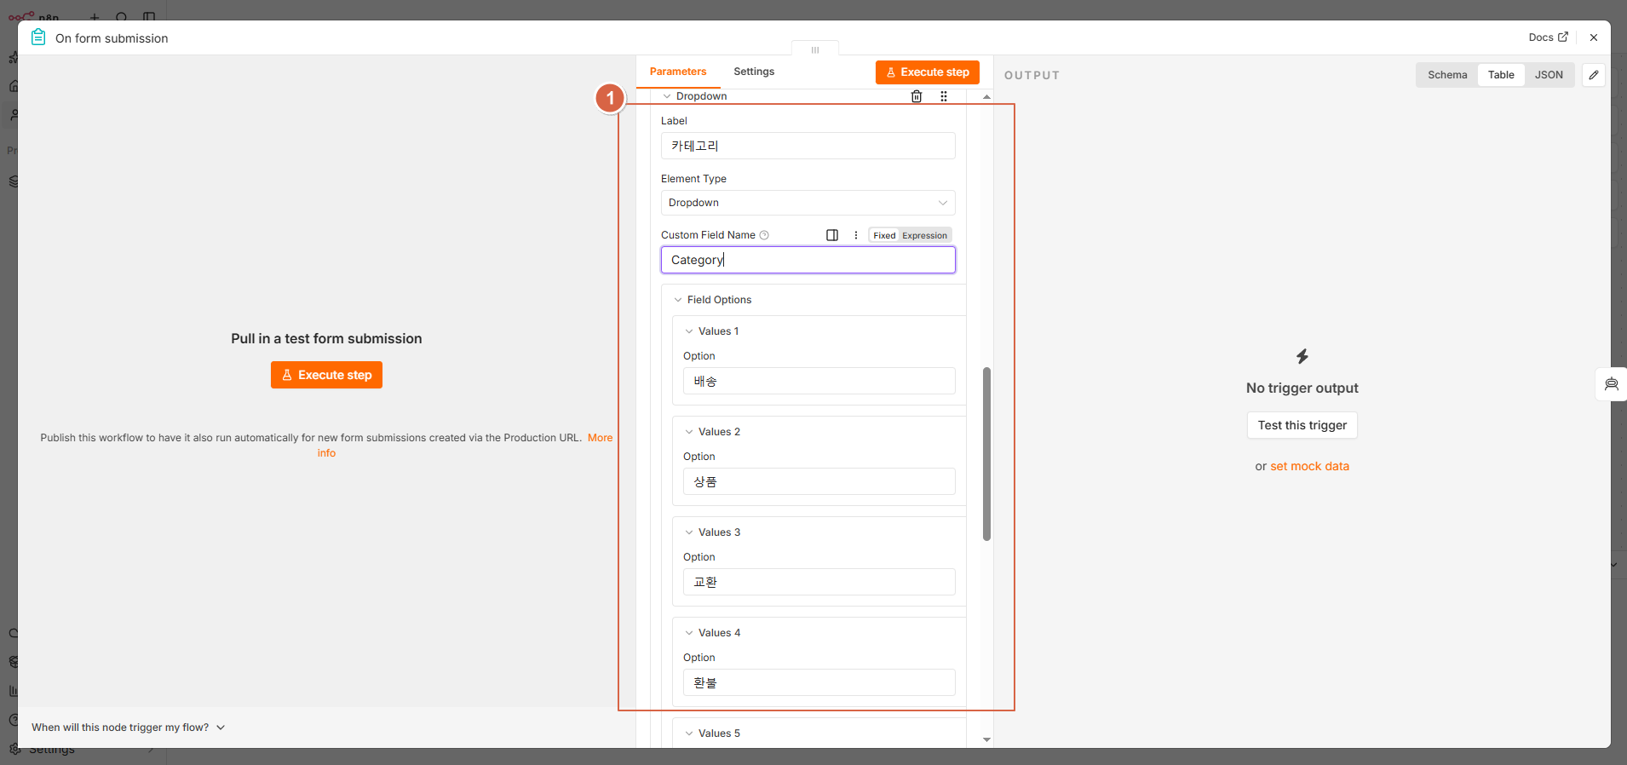Collapse the Values 2 group

pyautogui.click(x=689, y=432)
